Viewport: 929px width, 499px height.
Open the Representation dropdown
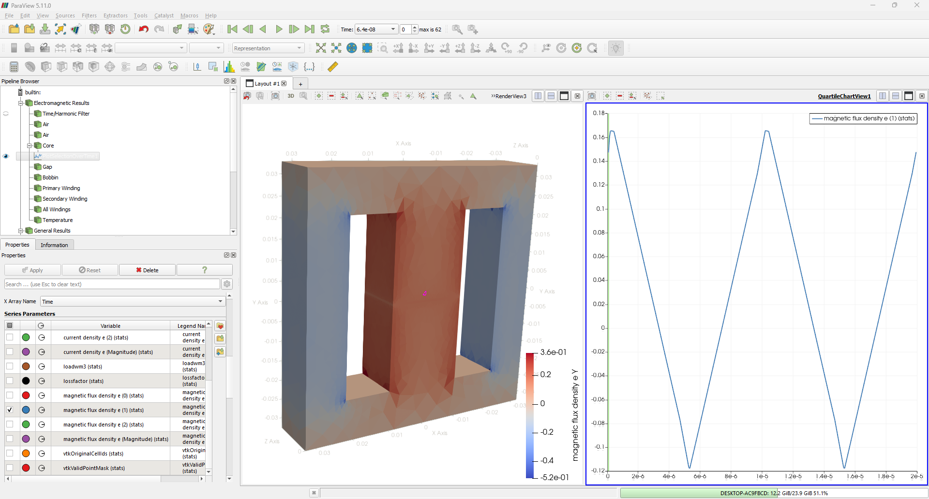[x=268, y=48]
